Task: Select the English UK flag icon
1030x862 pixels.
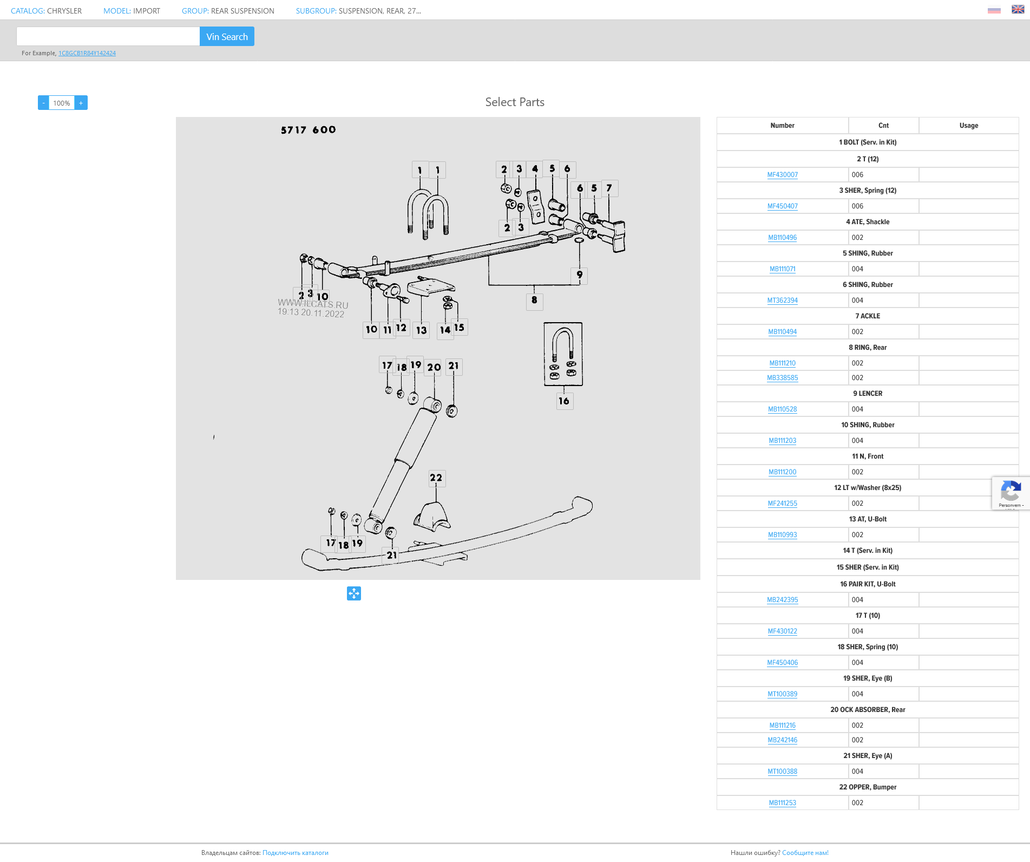Action: tap(1018, 10)
